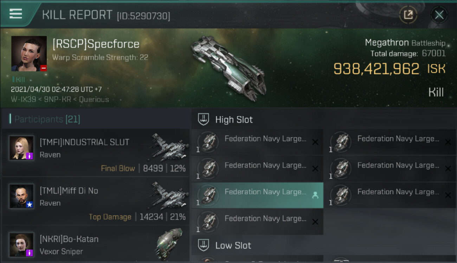Click the share kill report icon

[408, 15]
